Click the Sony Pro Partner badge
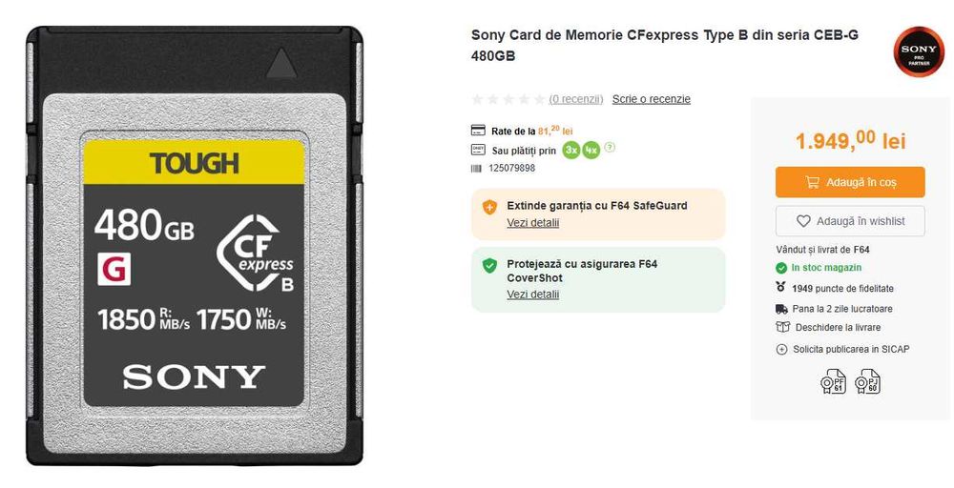This screenshot has width=954, height=488. tap(919, 52)
